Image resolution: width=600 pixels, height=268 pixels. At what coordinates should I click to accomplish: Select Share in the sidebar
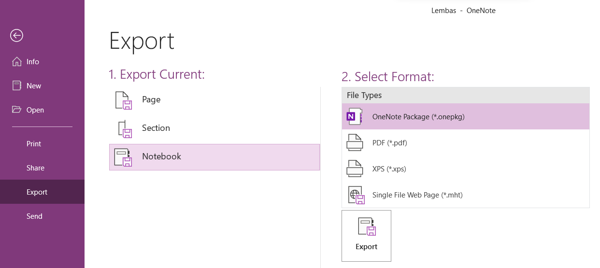[42, 168]
